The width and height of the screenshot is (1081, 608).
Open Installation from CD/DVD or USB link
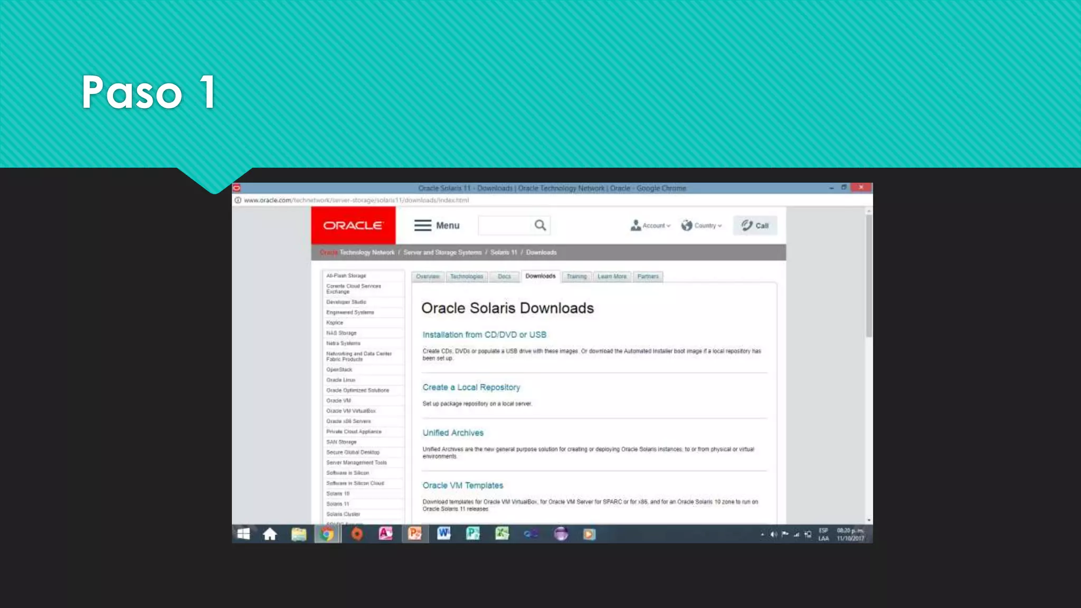(x=484, y=335)
